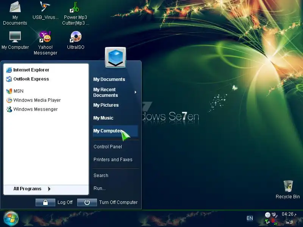Click the Log Off lock button
The height and width of the screenshot is (227, 303).
pyautogui.click(x=45, y=202)
